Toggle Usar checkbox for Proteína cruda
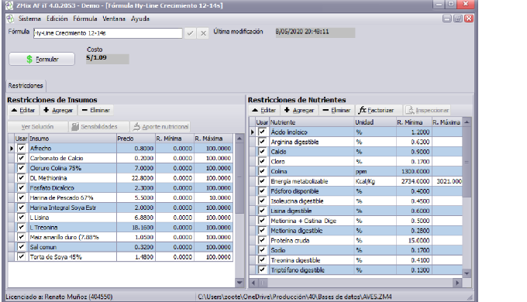The image size is (527, 302). point(262,241)
